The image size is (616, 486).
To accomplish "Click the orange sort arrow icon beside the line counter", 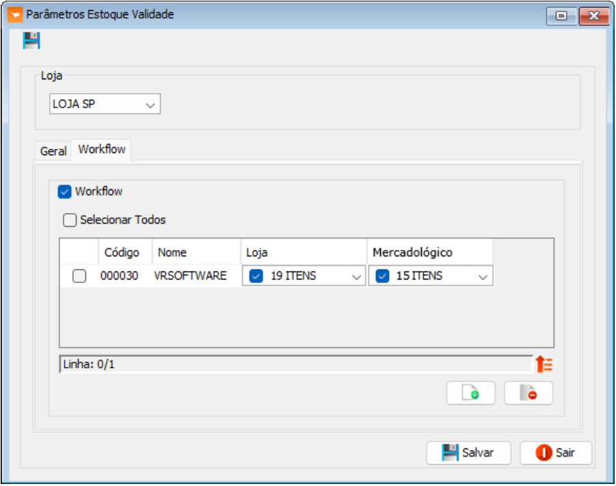I will tap(544, 364).
